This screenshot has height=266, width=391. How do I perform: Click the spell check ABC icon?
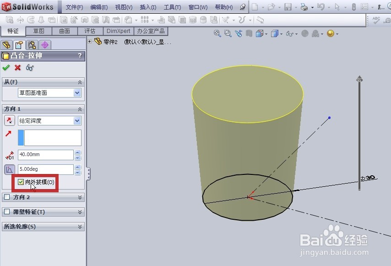coord(376,20)
